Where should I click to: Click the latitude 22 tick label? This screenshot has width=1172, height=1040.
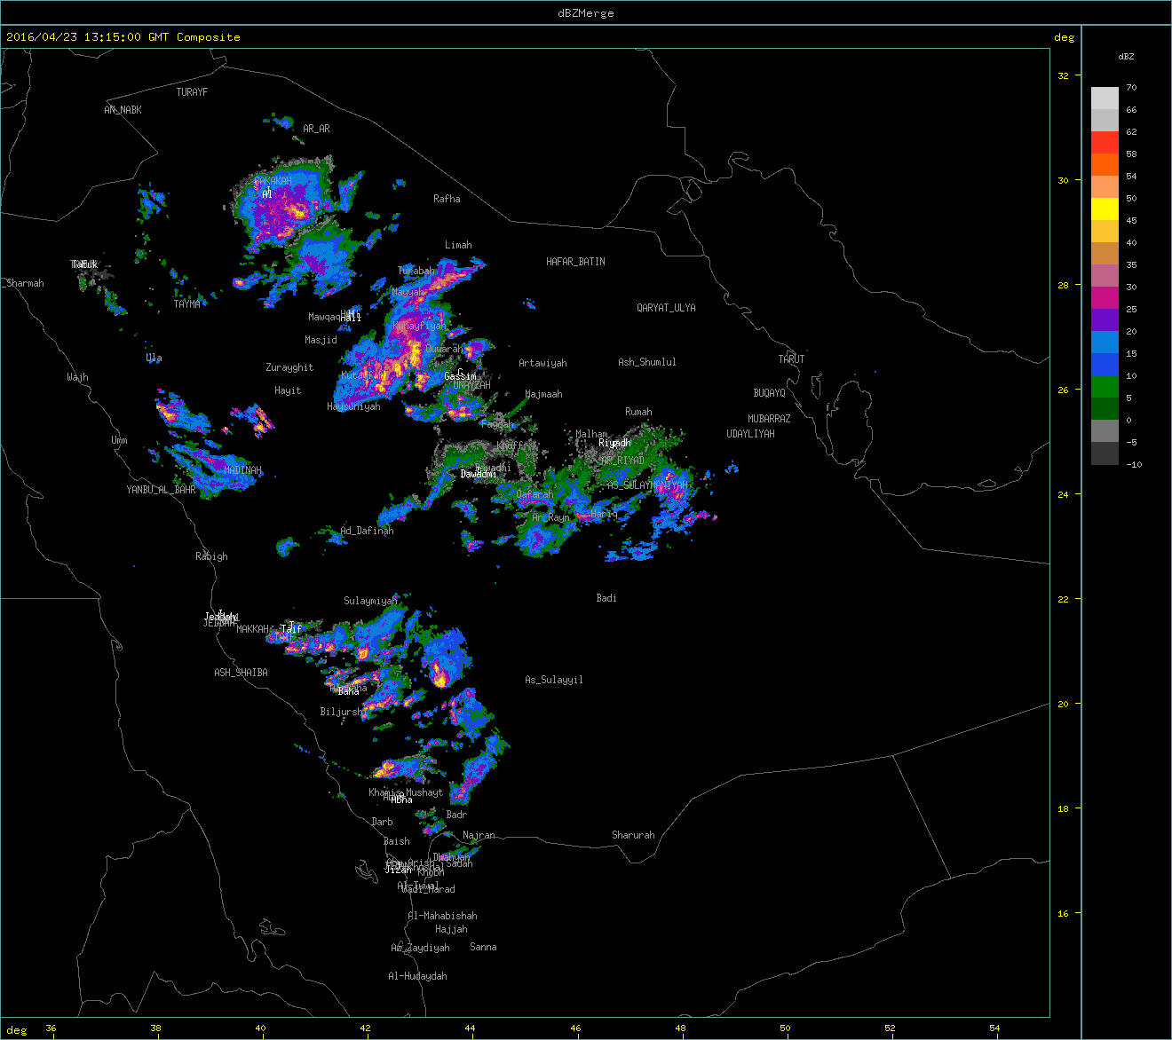click(x=1063, y=599)
